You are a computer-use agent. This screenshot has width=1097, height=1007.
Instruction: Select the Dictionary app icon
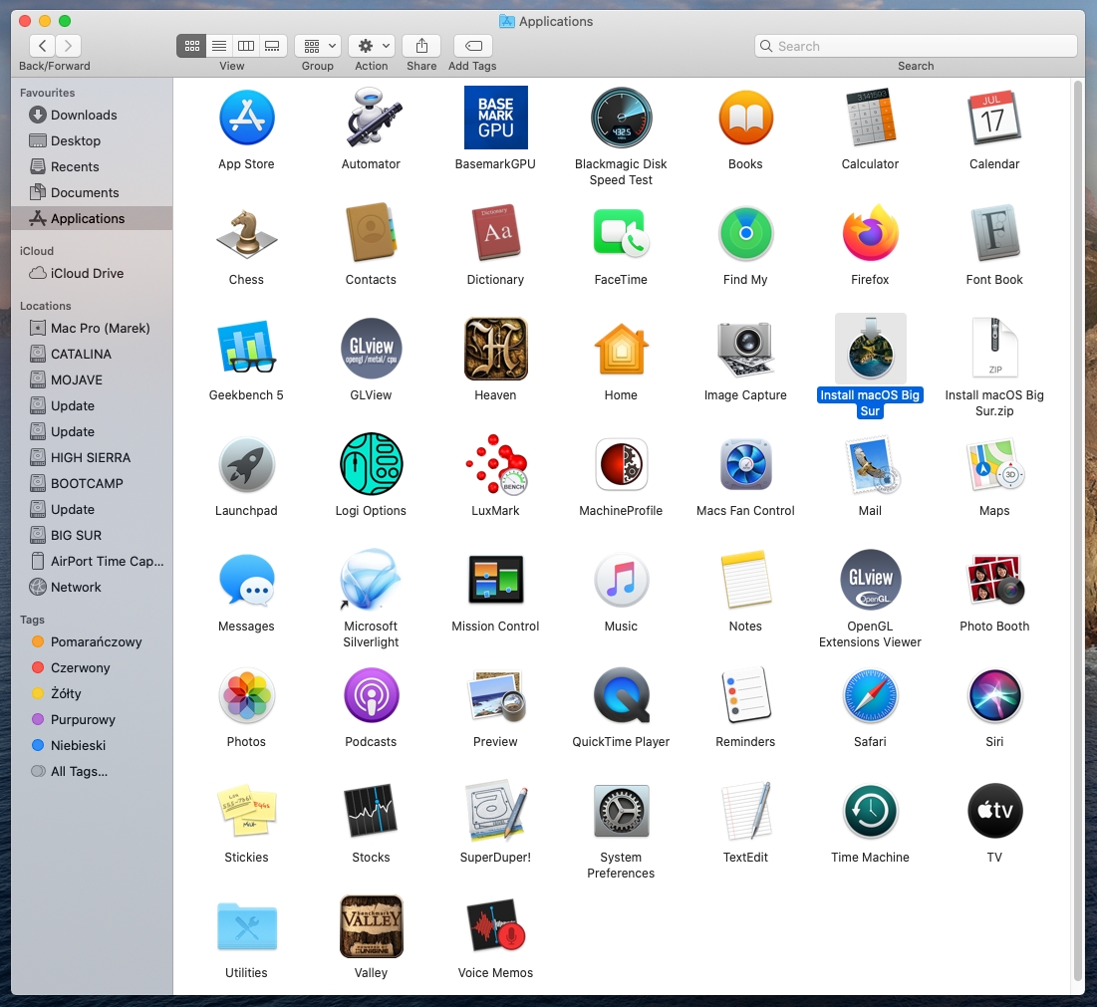coord(495,233)
